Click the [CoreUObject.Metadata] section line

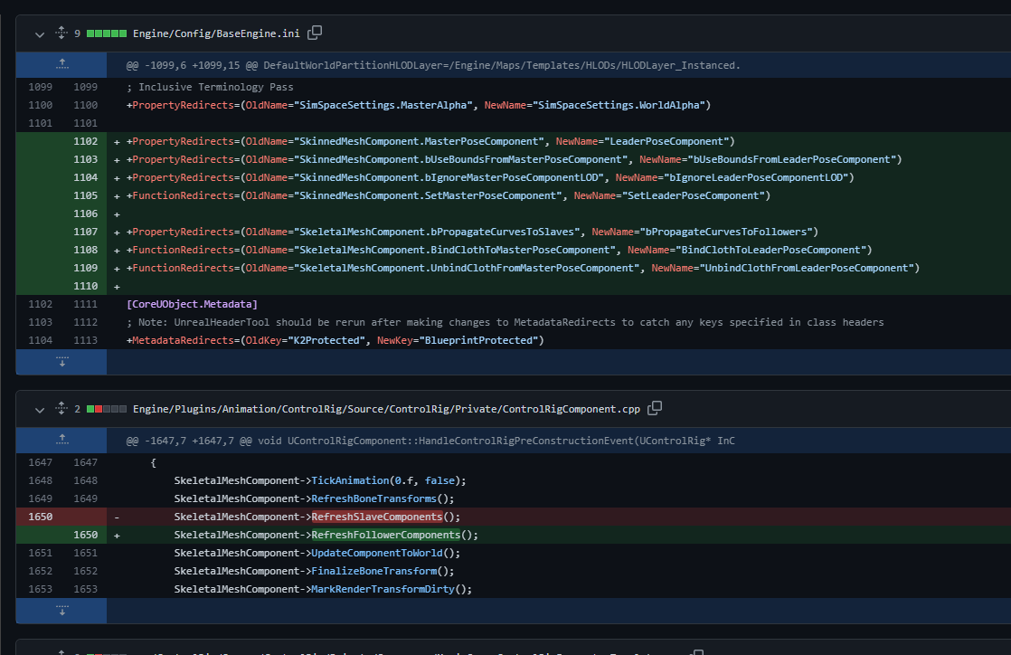pos(192,304)
